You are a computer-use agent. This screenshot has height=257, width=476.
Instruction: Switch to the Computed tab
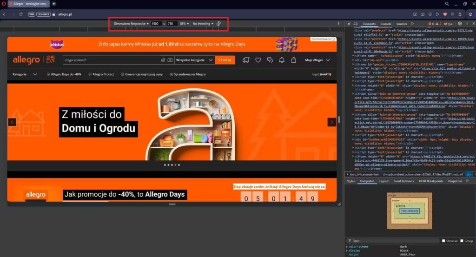click(x=367, y=181)
